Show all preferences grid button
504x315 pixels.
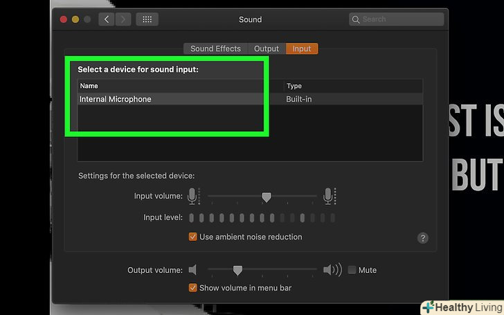pyautogui.click(x=147, y=19)
